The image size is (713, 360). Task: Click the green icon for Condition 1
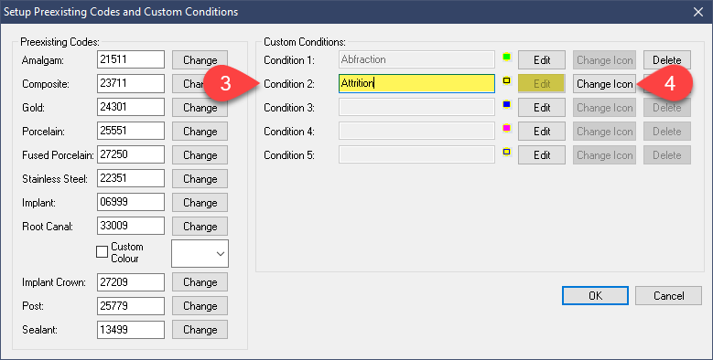pyautogui.click(x=506, y=58)
